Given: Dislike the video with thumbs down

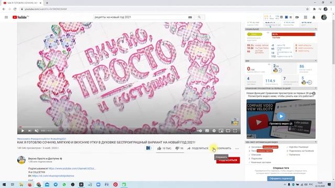Looking at the screenshot, I should coord(179,148).
